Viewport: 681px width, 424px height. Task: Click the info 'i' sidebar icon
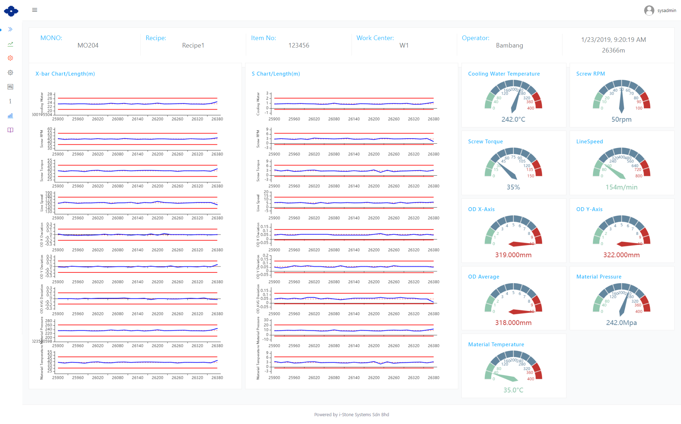click(10, 101)
